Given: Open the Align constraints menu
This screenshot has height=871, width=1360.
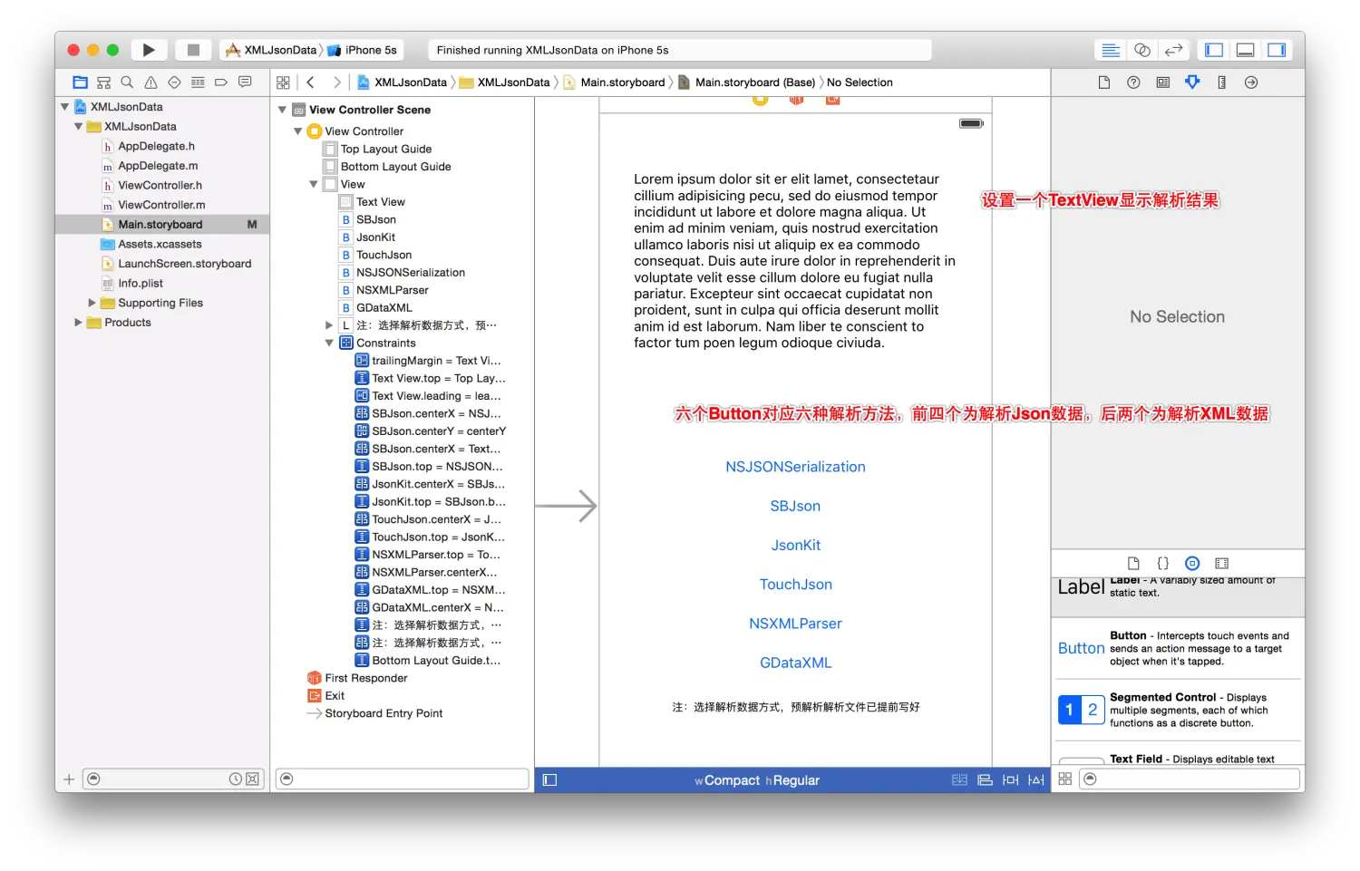Looking at the screenshot, I should 985,779.
